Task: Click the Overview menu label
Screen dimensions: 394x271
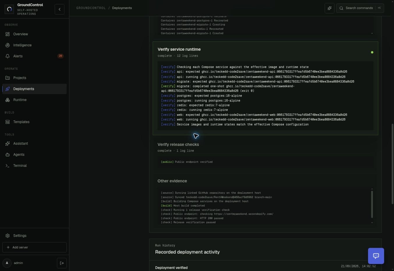Action: (x=21, y=34)
